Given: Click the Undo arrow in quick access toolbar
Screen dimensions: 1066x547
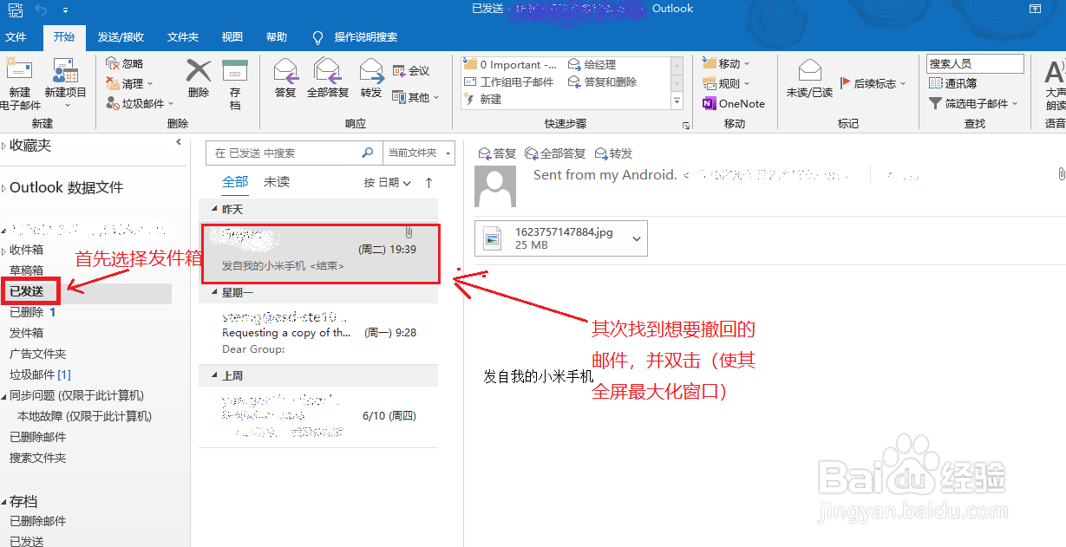Looking at the screenshot, I should click(41, 9).
